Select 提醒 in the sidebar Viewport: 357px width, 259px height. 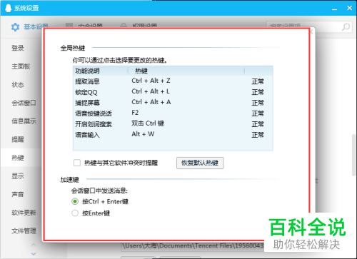pyautogui.click(x=18, y=139)
